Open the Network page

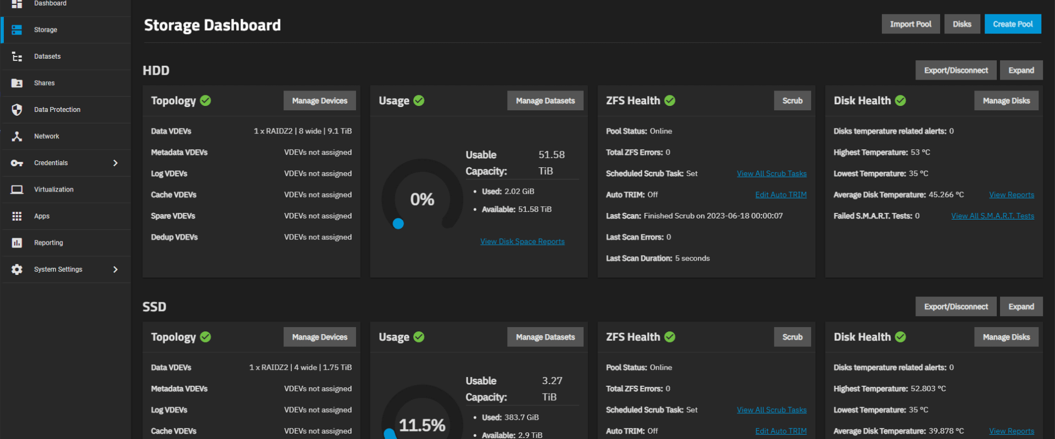pyautogui.click(x=66, y=137)
